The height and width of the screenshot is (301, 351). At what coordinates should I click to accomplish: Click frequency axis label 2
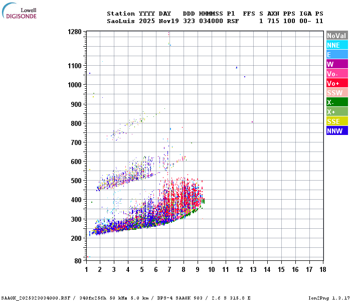pos(100,269)
